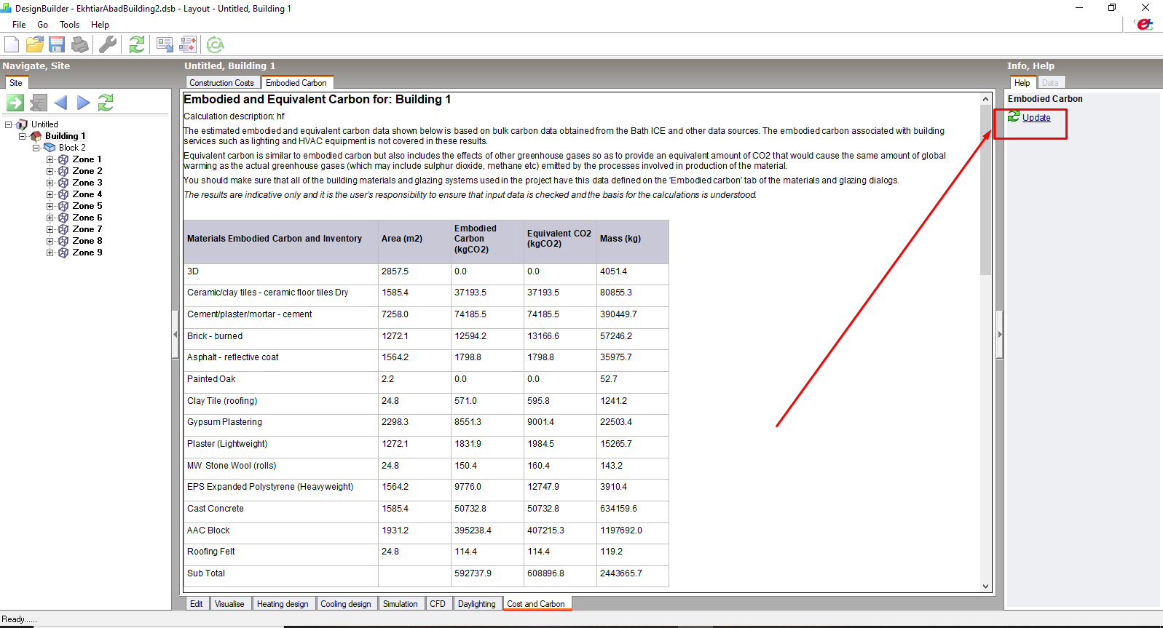This screenshot has height=628, width=1163.
Task: Switch to the Daylighting tab
Action: [476, 604]
